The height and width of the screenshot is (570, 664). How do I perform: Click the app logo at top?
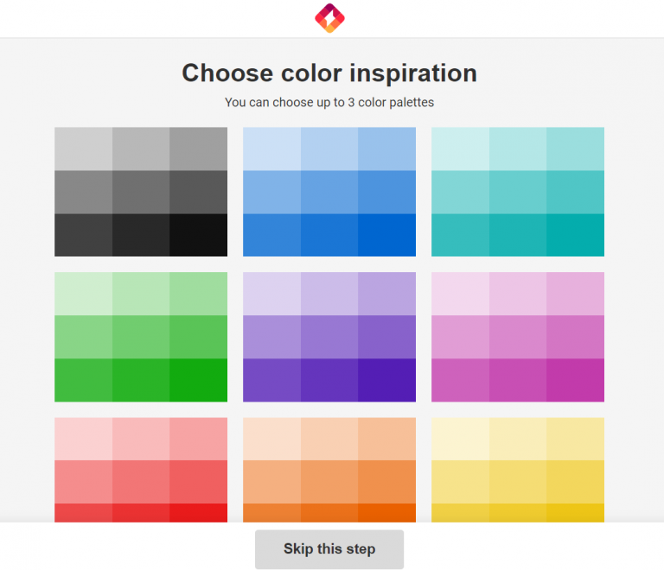point(329,18)
